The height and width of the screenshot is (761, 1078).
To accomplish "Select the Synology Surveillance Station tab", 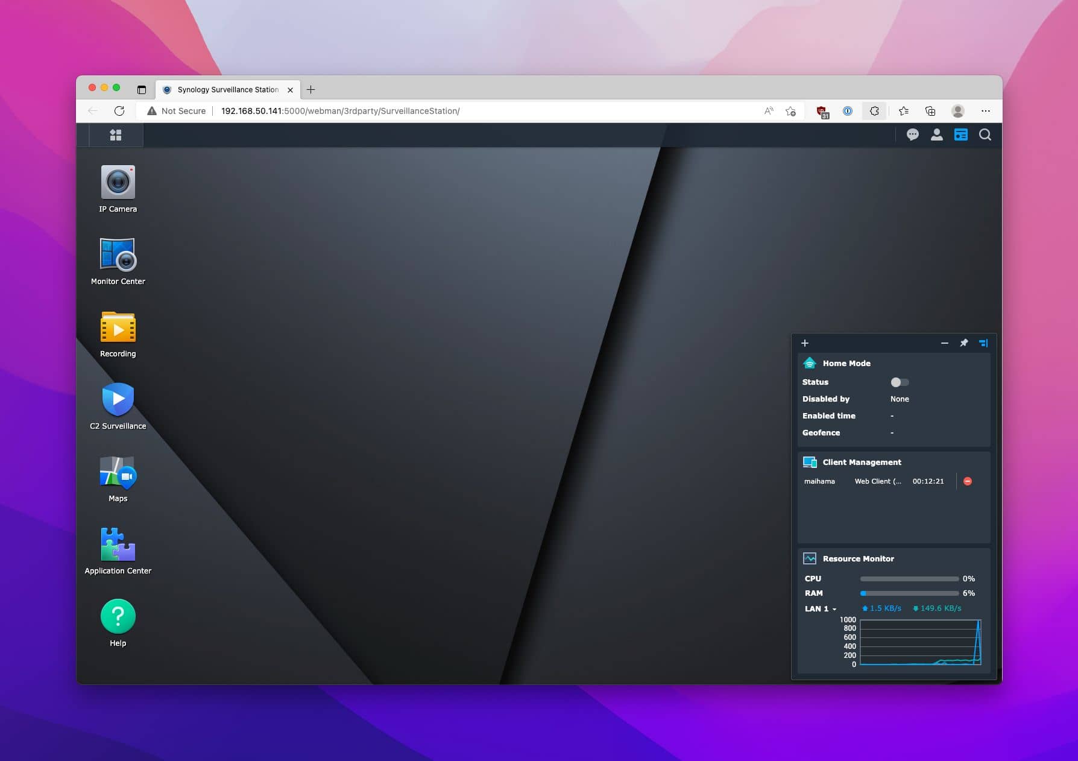I will click(x=227, y=90).
